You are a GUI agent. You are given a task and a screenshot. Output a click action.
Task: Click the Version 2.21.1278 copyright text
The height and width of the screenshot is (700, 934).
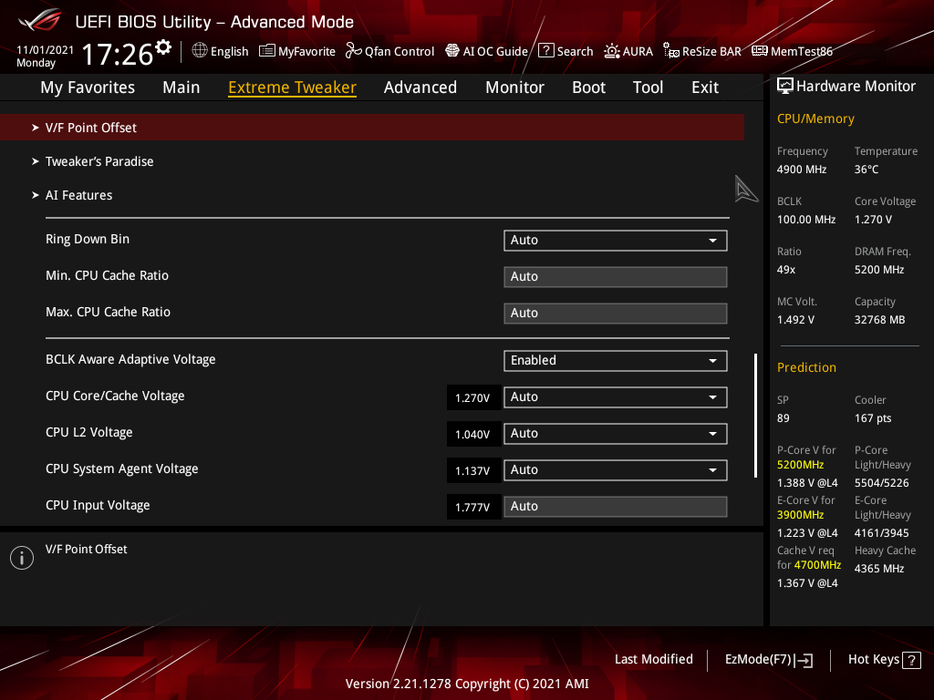point(467,684)
